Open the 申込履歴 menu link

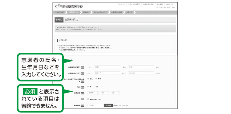coord(160,4)
